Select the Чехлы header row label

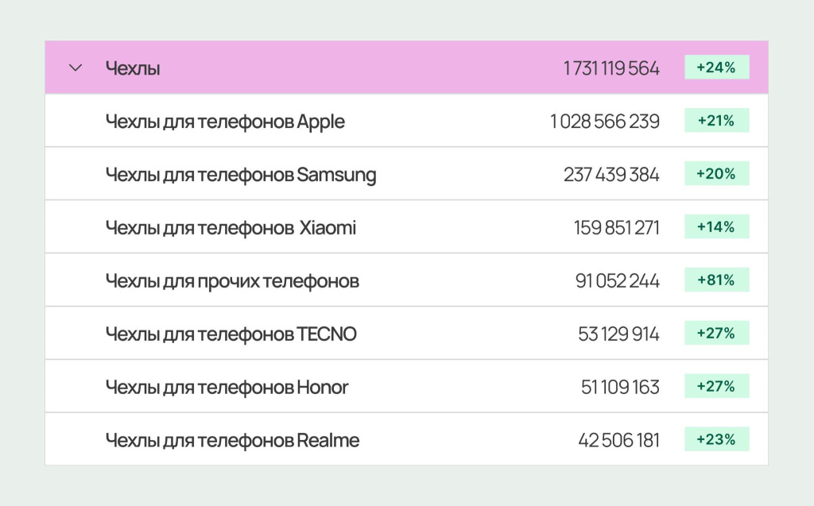pyautogui.click(x=133, y=68)
